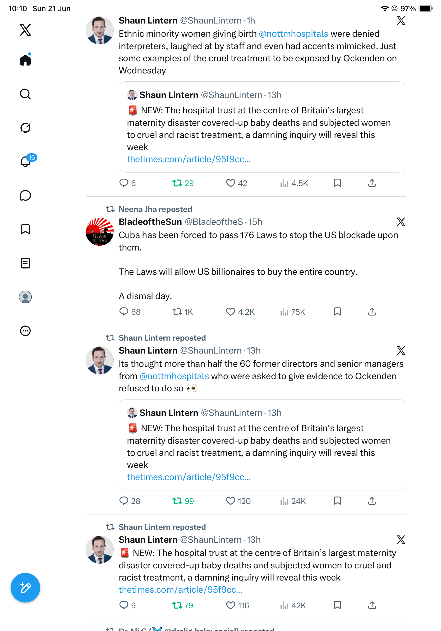441x631 pixels.
Task: Open the Bookmarks icon in sidebar
Action: [x=25, y=229]
